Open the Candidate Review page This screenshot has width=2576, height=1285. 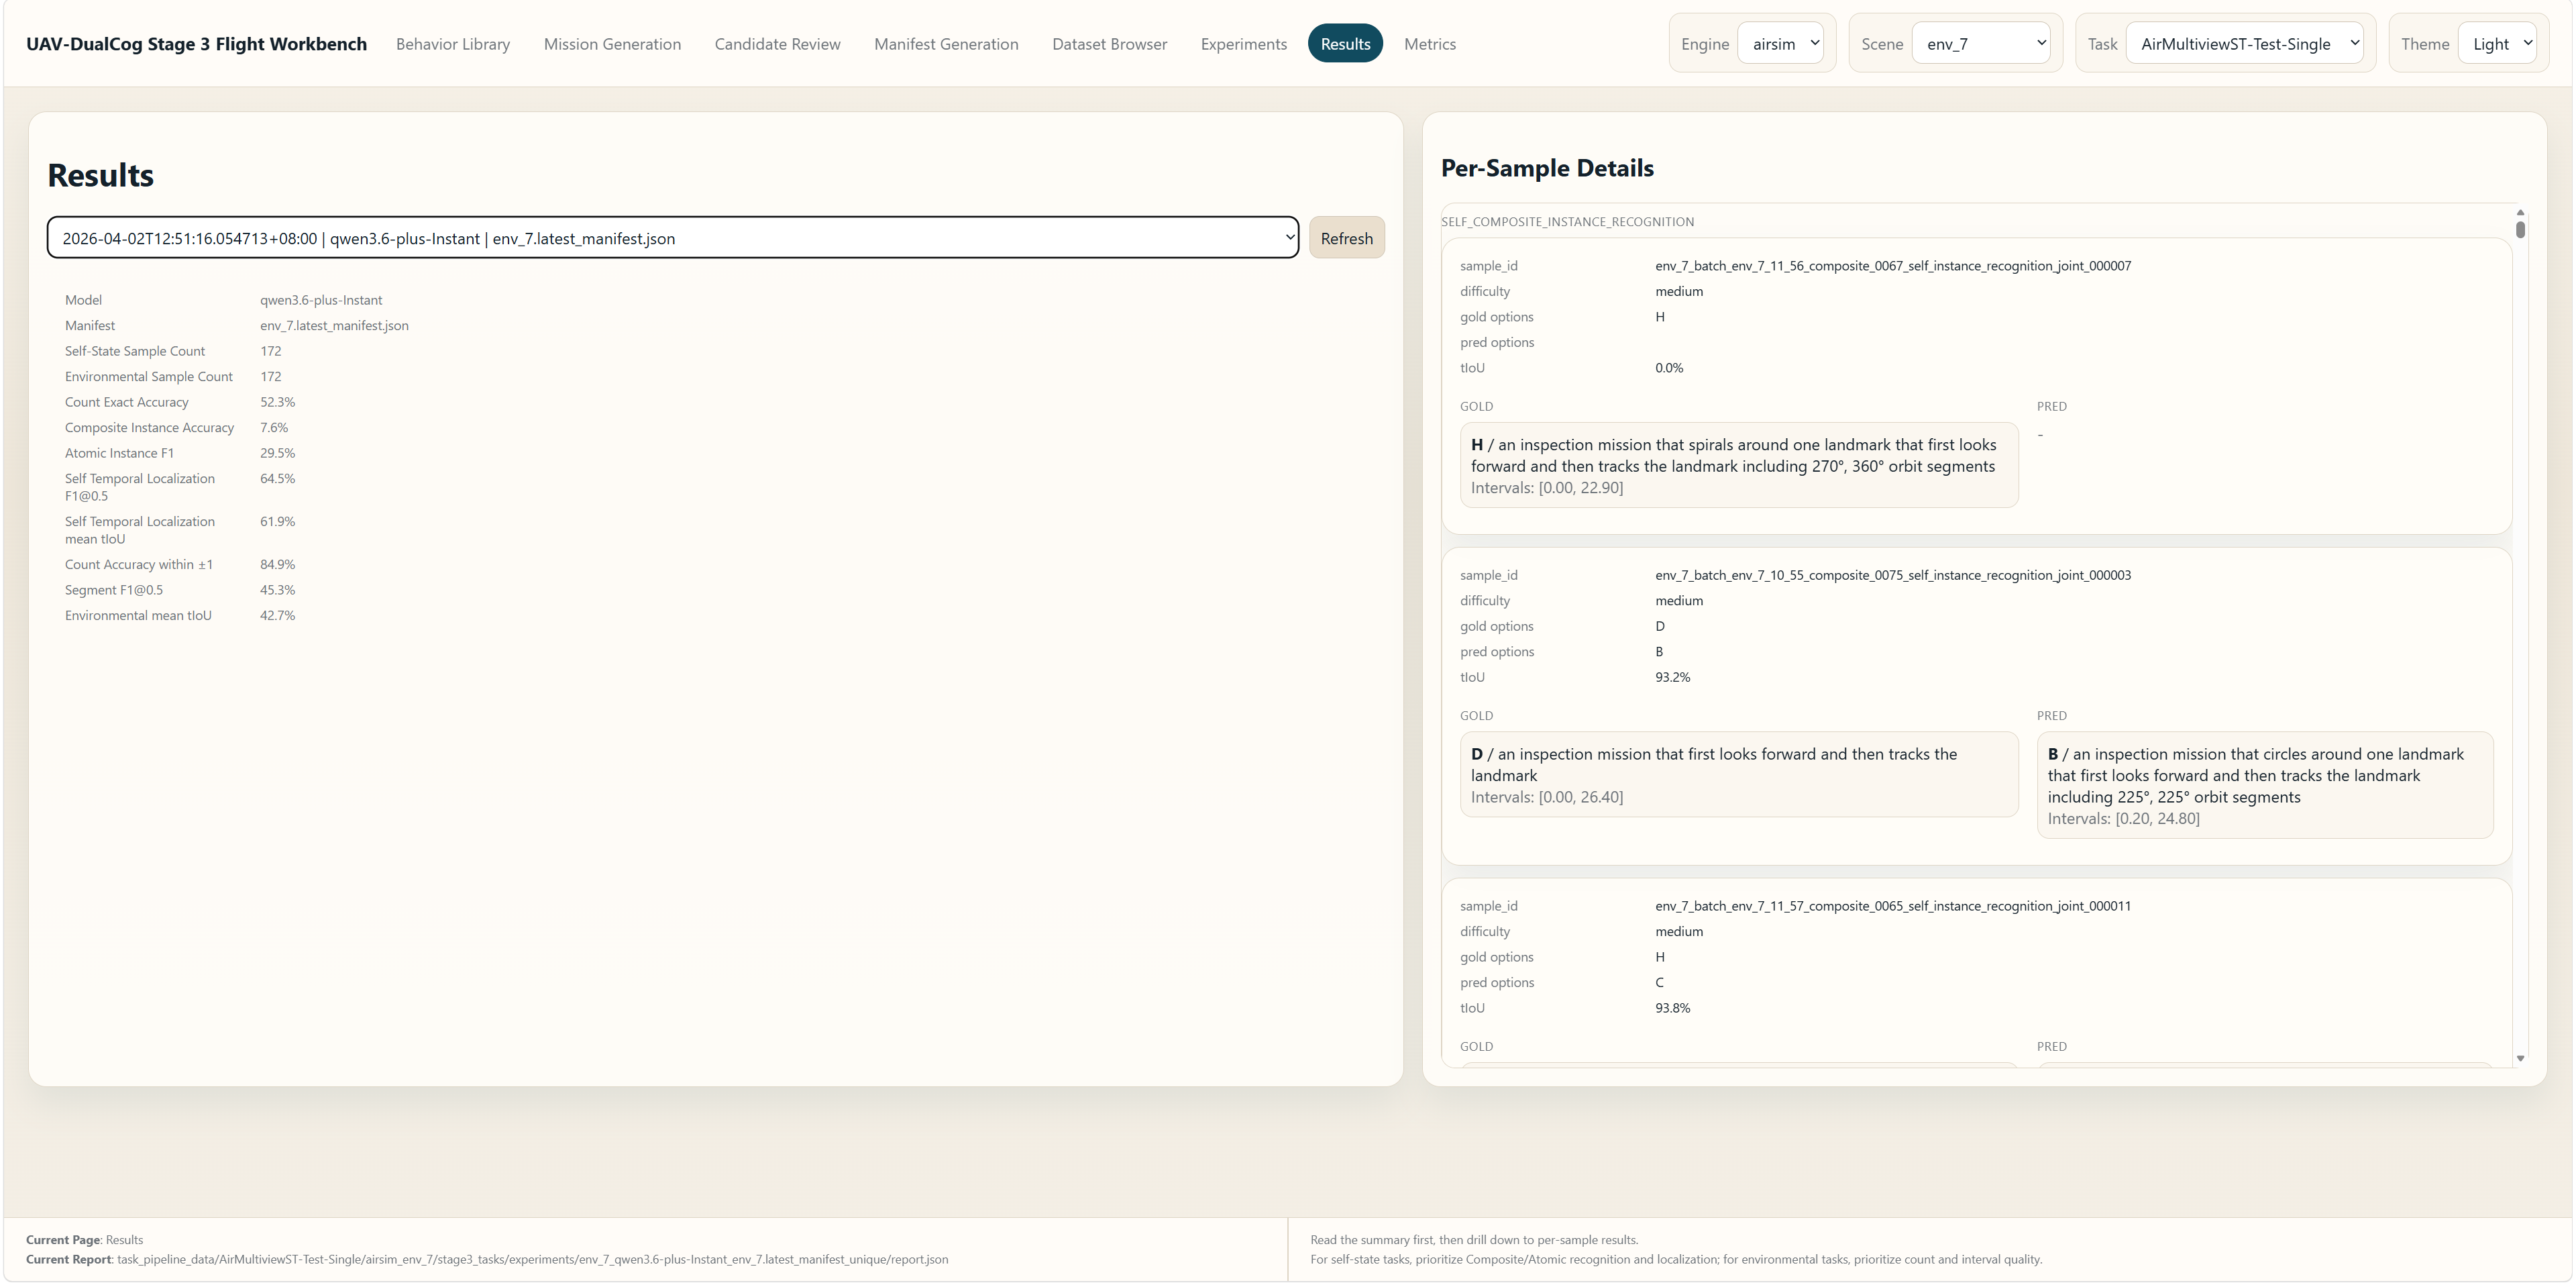[777, 43]
